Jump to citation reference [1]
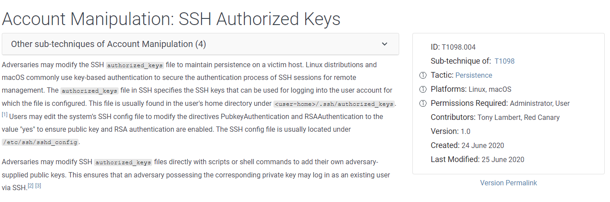This screenshot has height=202, width=610. [x=4, y=115]
